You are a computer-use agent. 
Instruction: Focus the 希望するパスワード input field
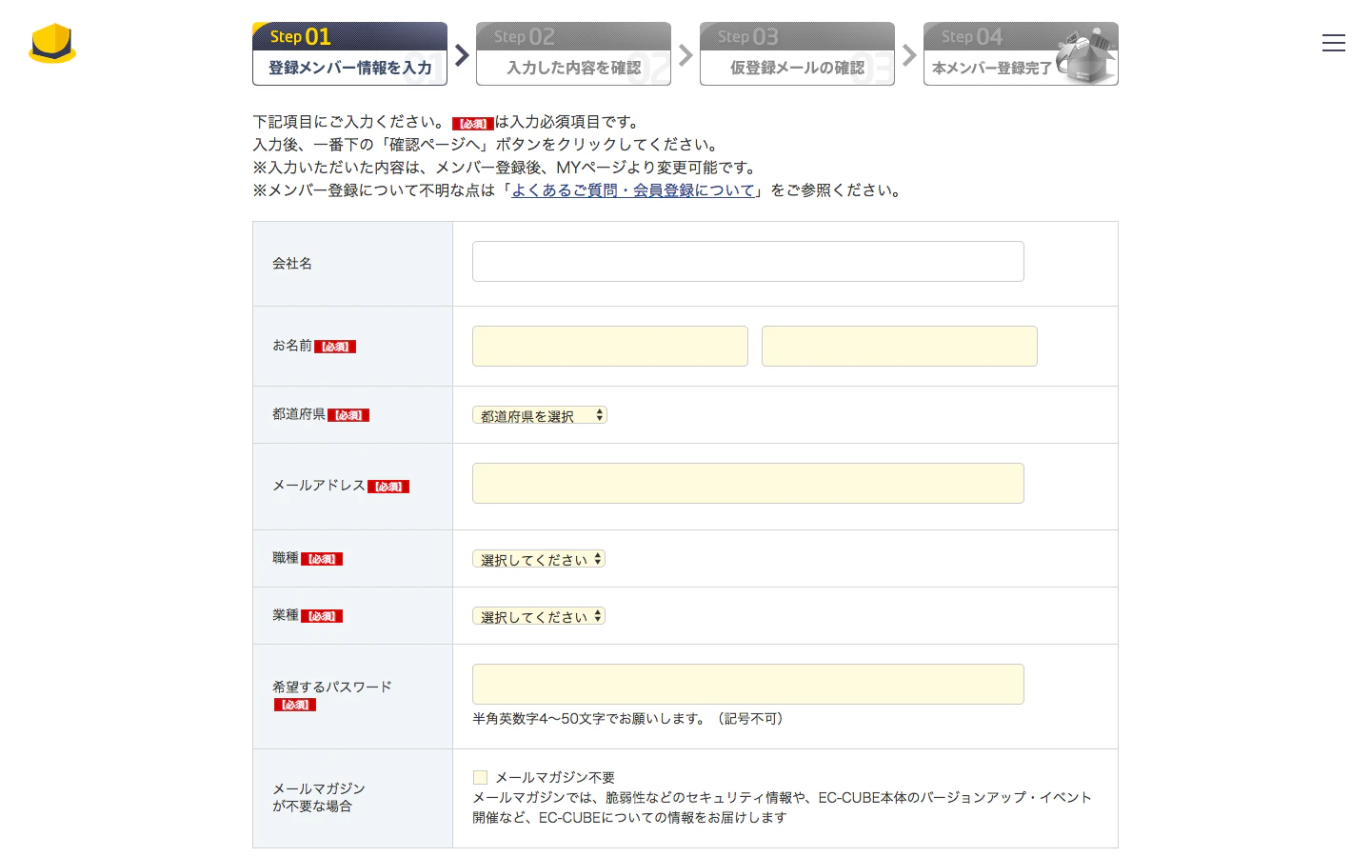(x=748, y=684)
